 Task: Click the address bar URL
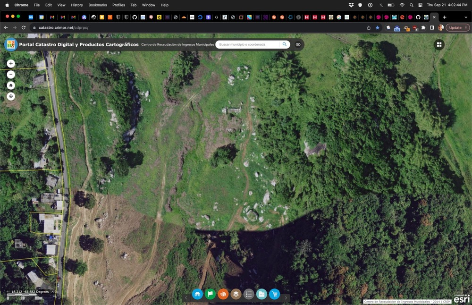coord(64,28)
